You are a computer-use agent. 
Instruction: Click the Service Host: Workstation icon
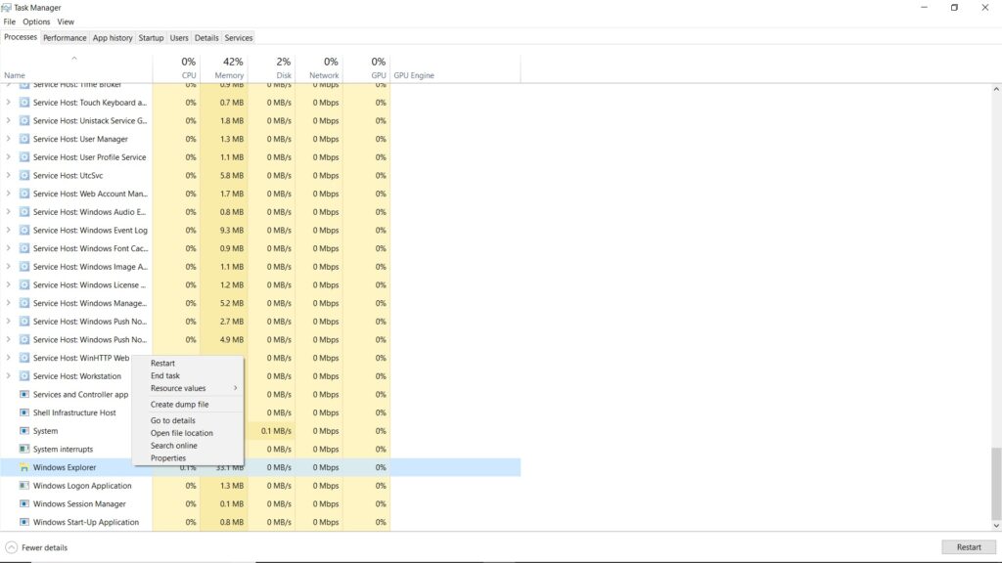tap(24, 376)
